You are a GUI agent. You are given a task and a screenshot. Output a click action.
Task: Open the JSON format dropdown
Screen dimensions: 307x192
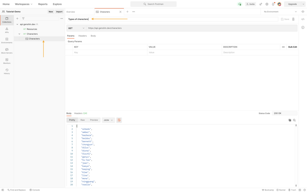(x=108, y=120)
